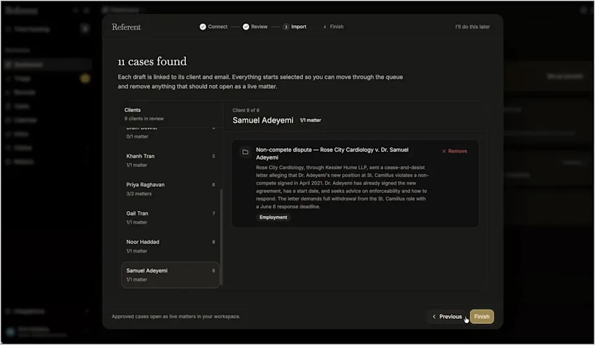Click the Non-compete dispute matter title
The height and width of the screenshot is (345, 595).
(332, 153)
